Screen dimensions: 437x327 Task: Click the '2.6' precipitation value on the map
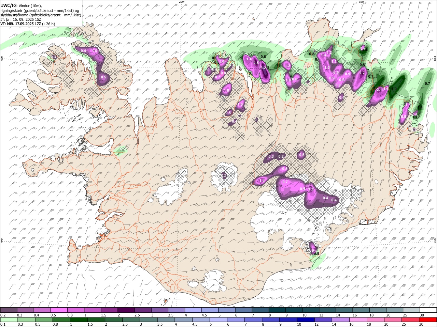click(256, 63)
